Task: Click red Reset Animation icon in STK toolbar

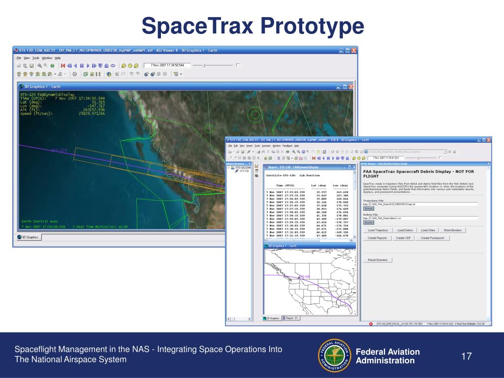Action: [x=314, y=158]
